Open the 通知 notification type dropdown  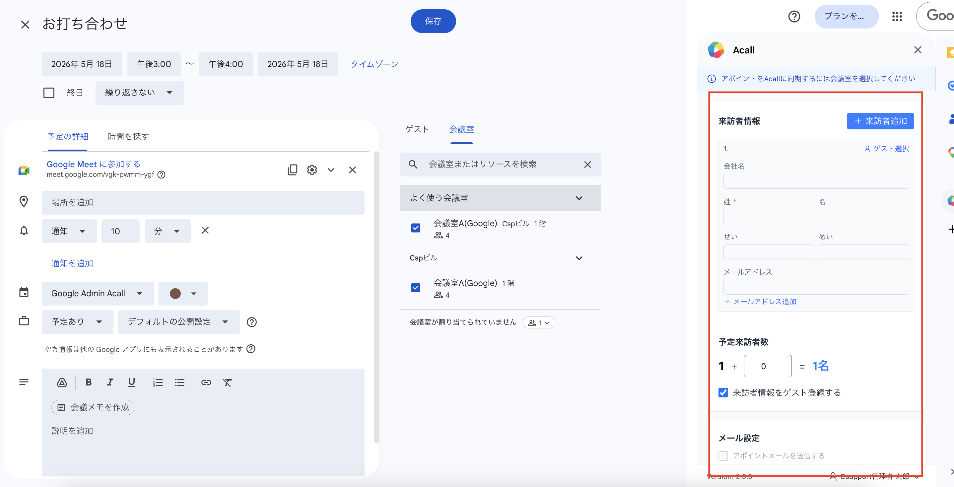coord(69,231)
